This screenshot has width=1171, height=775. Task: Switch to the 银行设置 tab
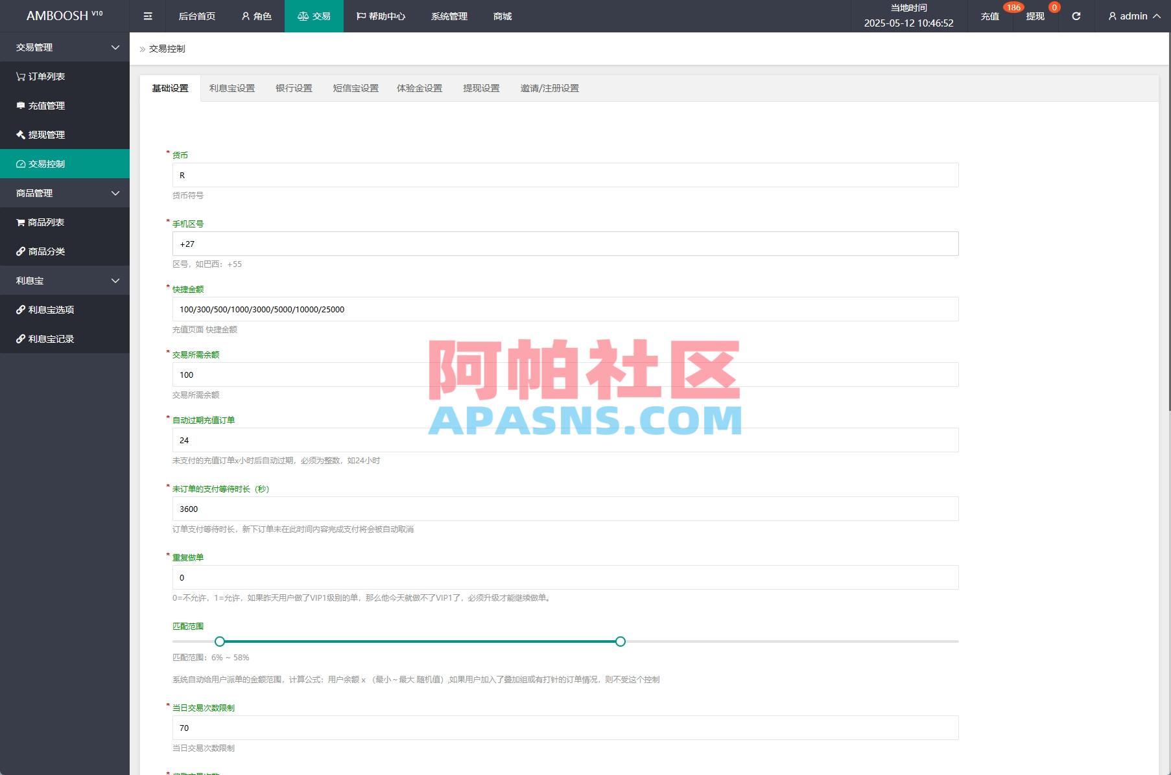click(295, 88)
